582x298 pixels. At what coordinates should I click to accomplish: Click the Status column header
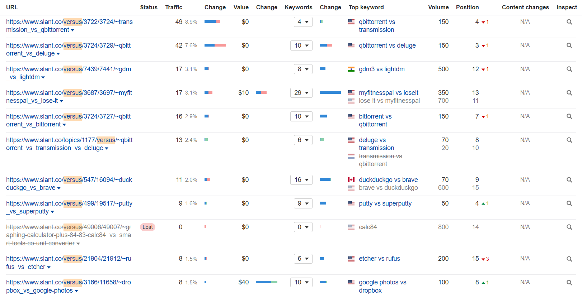coord(149,7)
